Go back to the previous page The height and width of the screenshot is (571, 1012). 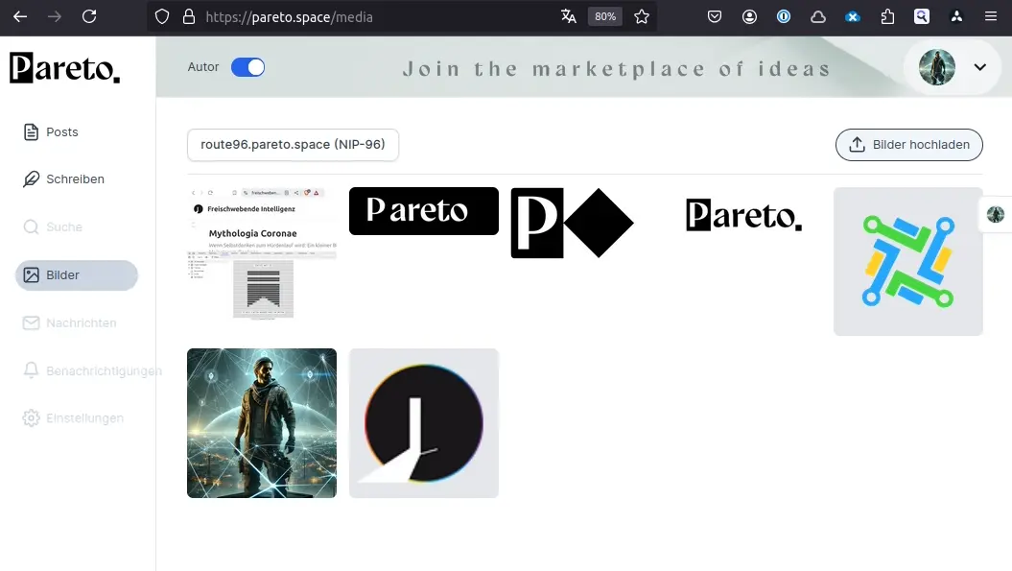(20, 17)
